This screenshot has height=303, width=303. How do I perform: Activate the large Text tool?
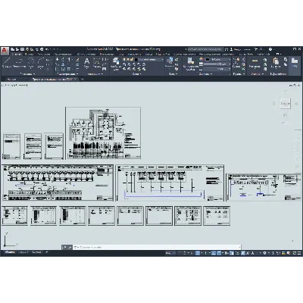click(x=86, y=63)
